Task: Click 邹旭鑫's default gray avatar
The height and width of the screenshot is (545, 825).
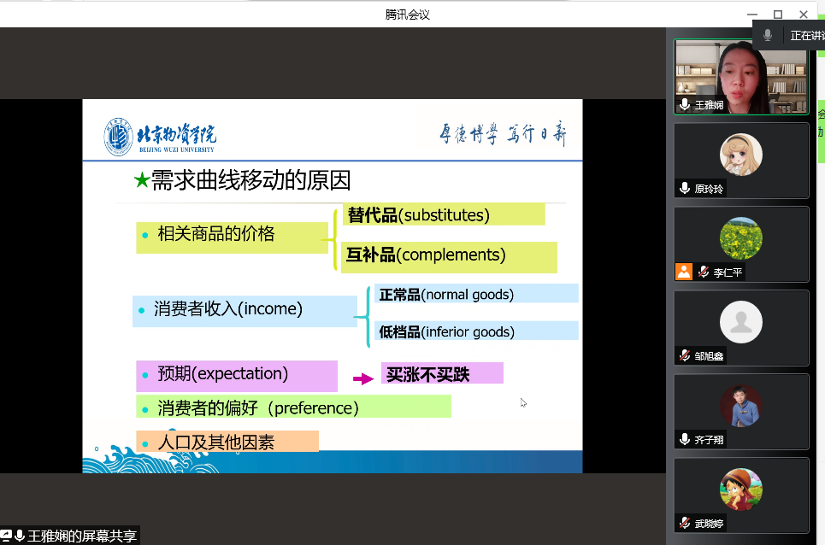Action: (740, 322)
